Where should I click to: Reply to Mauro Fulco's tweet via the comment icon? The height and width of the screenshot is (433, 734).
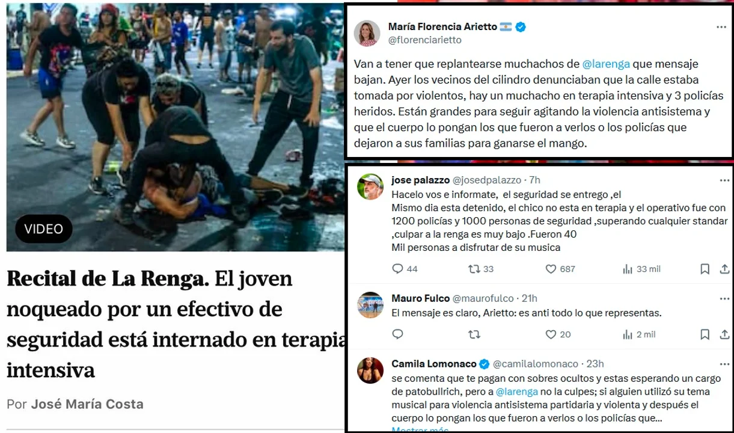(397, 334)
